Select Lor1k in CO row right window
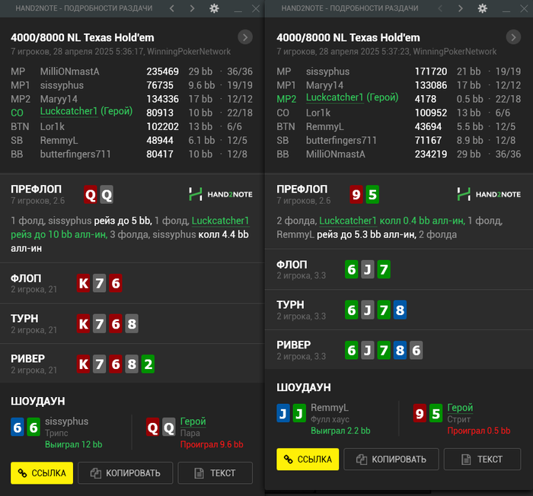Image resolution: width=533 pixels, height=496 pixels. click(x=318, y=113)
